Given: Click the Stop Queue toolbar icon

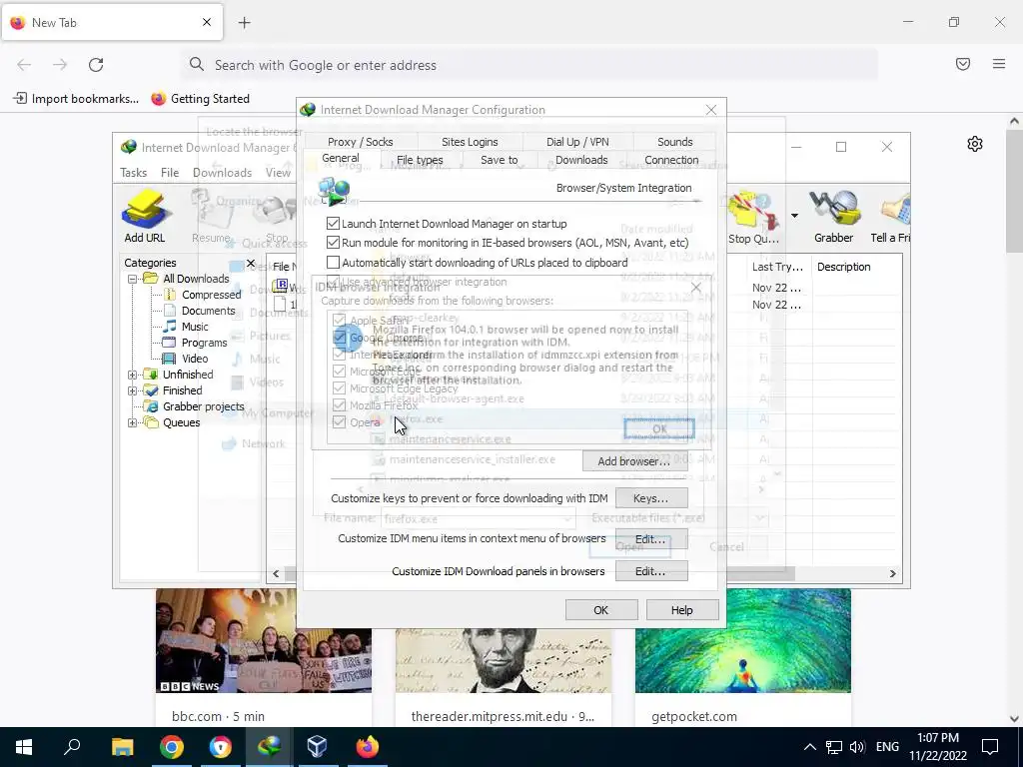Looking at the screenshot, I should click(x=753, y=217).
